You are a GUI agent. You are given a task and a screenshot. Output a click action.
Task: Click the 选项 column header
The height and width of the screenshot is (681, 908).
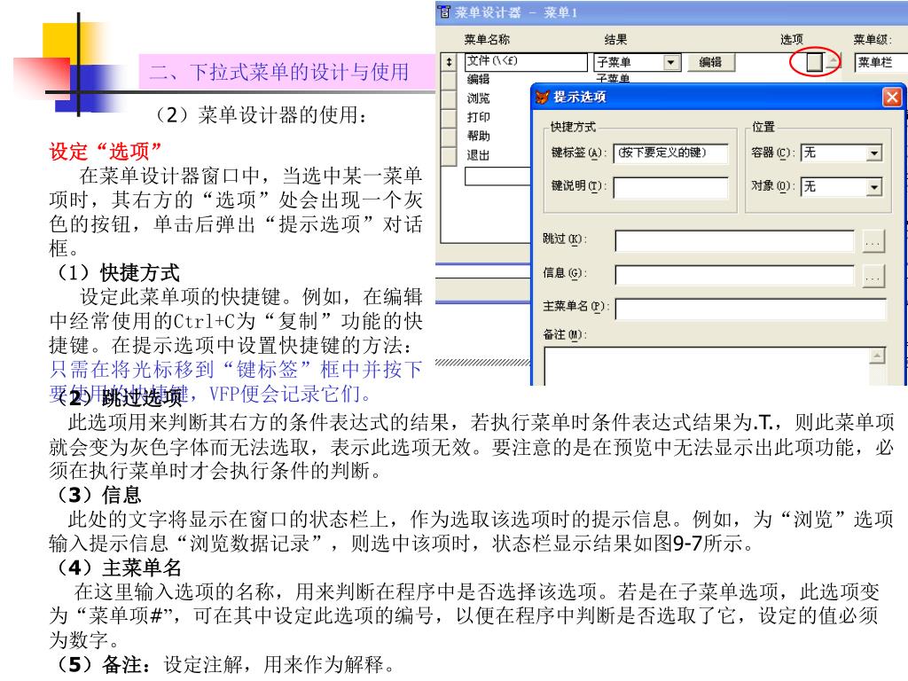791,39
